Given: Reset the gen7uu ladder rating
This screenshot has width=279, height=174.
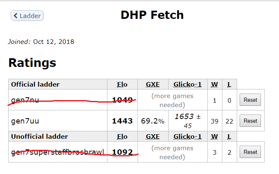Looking at the screenshot, I should point(250,121).
